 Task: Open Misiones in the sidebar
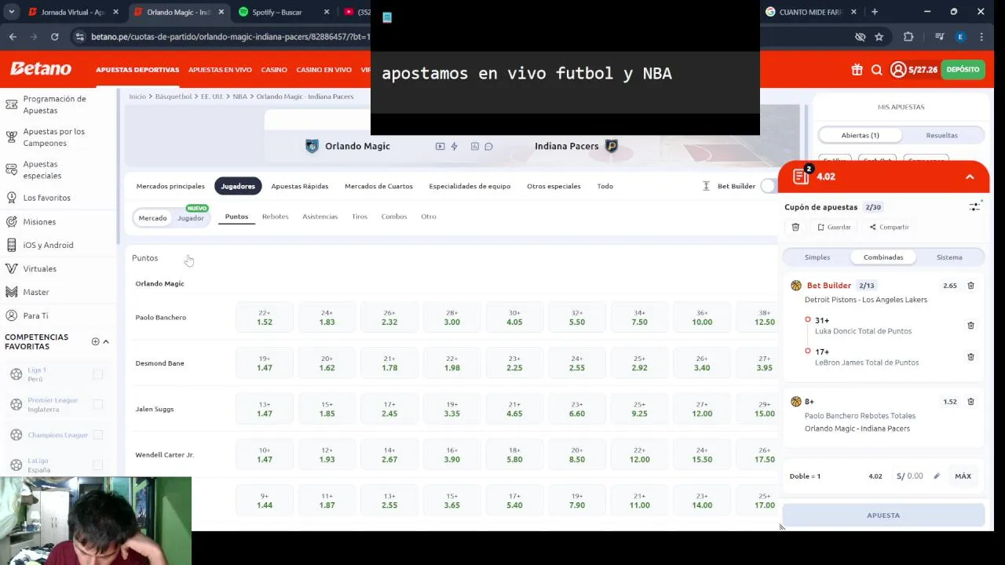(x=39, y=221)
